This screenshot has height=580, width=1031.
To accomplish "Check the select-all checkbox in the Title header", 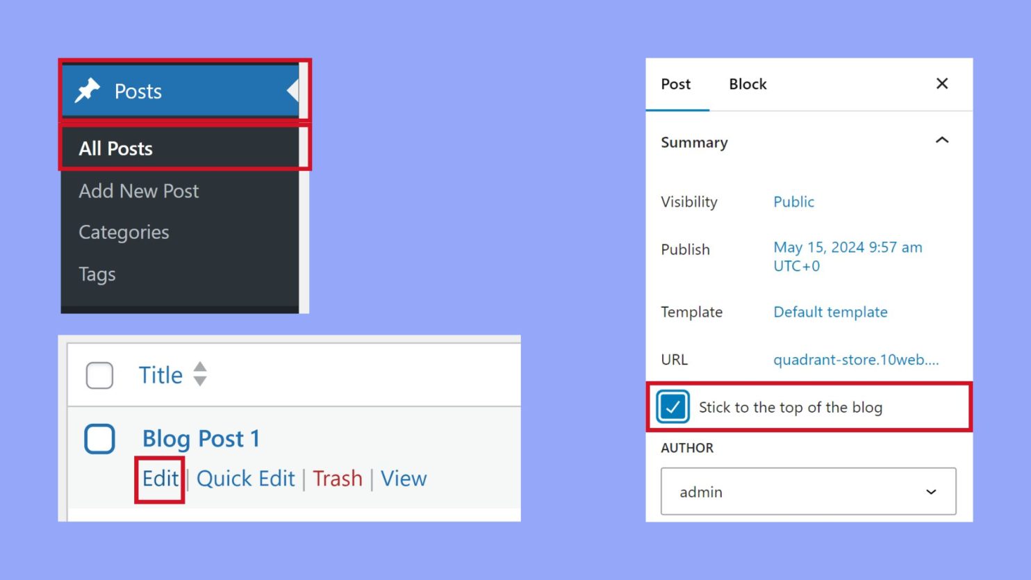I will tap(99, 374).
